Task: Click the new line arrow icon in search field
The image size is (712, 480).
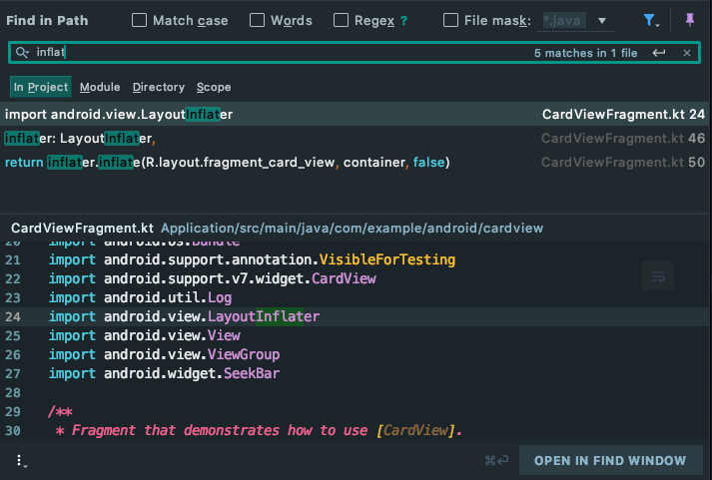Action: coord(659,53)
